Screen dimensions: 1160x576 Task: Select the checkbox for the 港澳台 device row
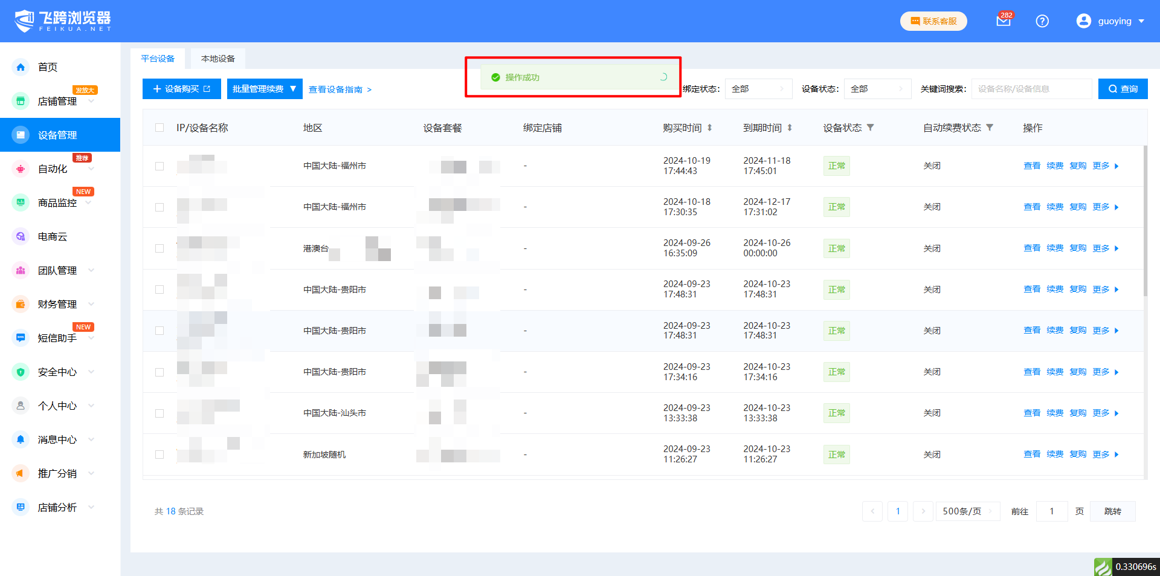pos(159,248)
